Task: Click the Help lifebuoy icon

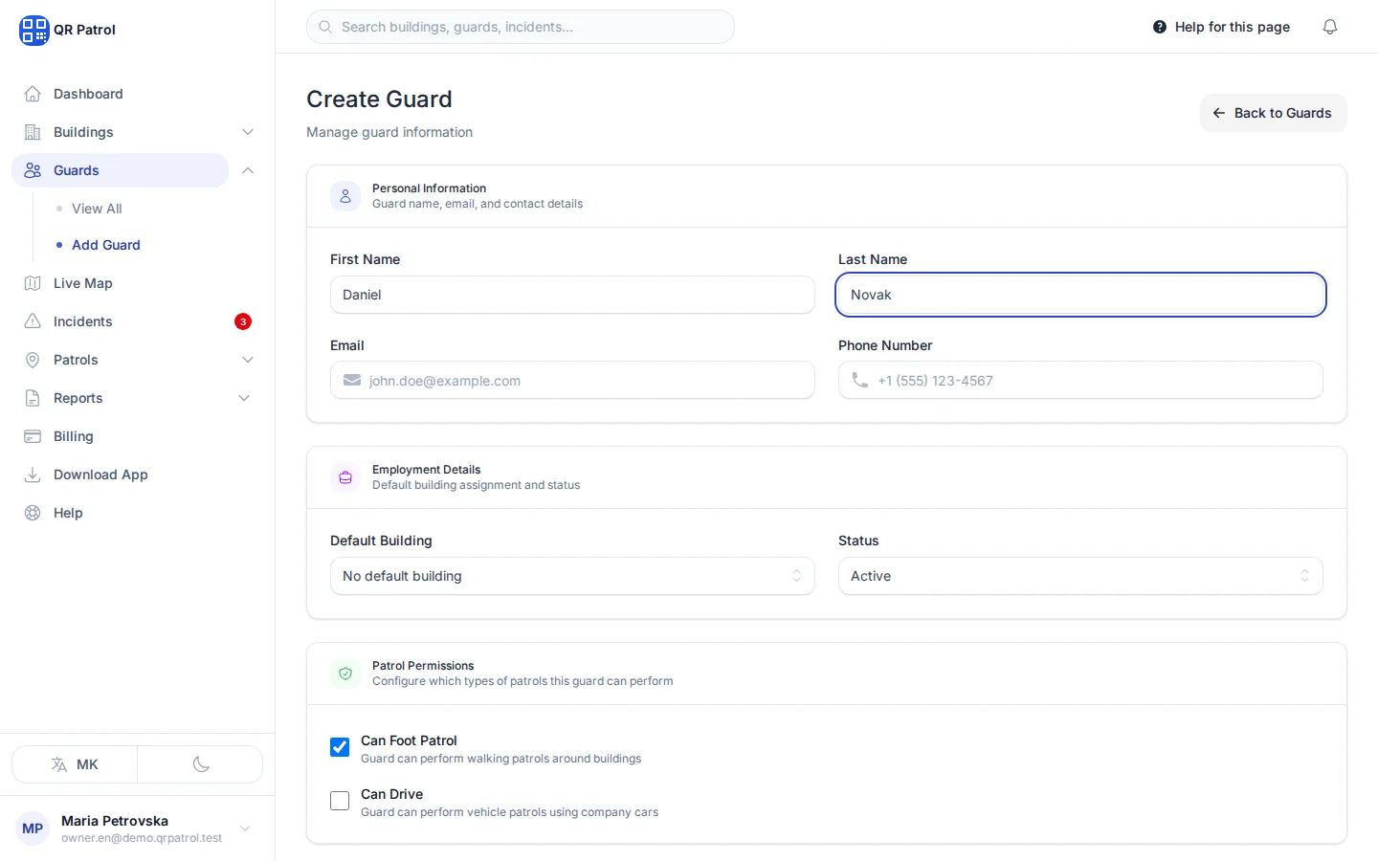Action: click(33, 513)
